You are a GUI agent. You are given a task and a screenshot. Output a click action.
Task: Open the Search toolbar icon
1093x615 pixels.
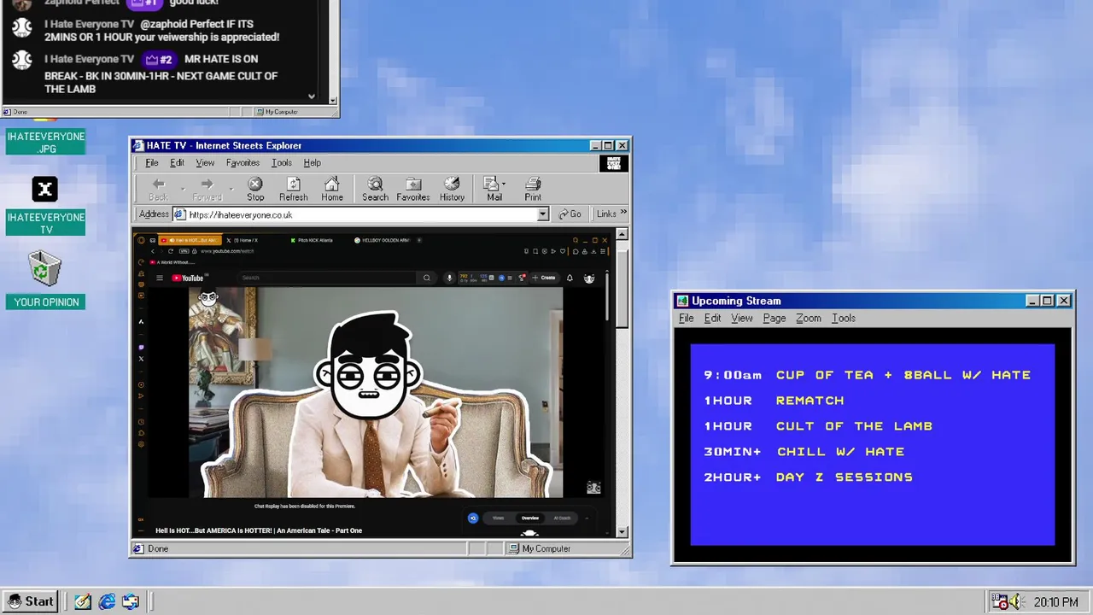pos(375,189)
